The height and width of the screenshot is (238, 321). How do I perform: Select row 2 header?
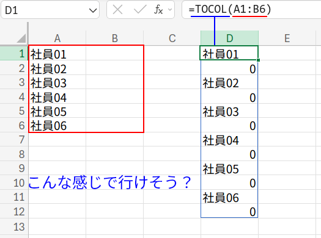(14, 68)
